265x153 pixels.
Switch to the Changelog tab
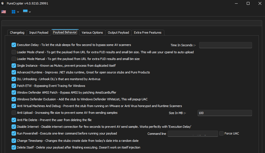(17, 33)
